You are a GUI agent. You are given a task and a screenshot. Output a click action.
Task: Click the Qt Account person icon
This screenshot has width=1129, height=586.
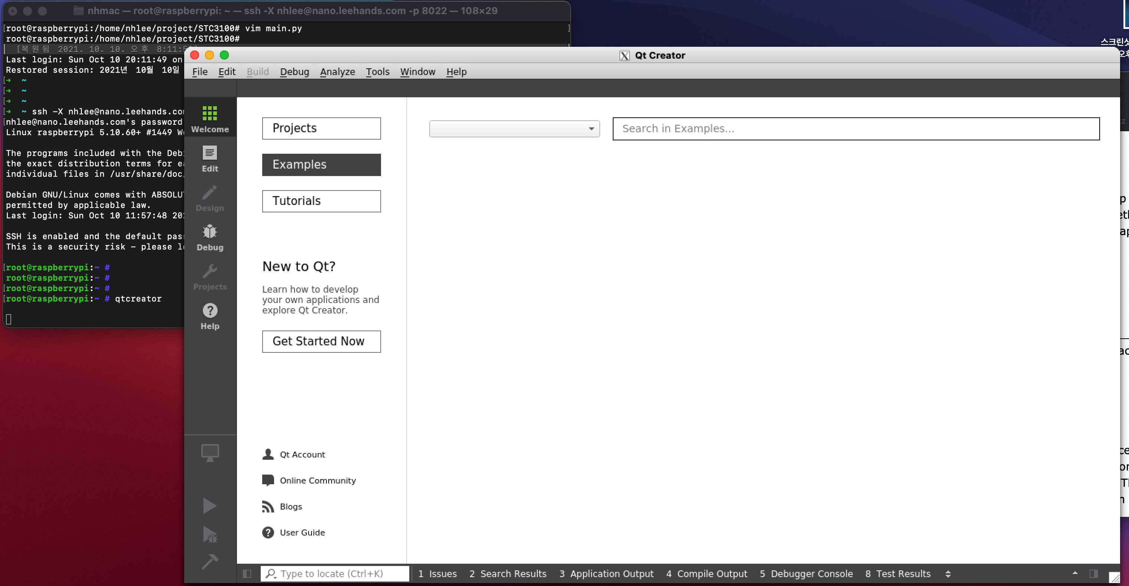click(x=268, y=454)
